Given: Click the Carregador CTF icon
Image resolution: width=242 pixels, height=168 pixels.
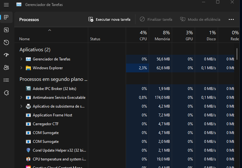Looking at the screenshot, I should tap(28, 124).
